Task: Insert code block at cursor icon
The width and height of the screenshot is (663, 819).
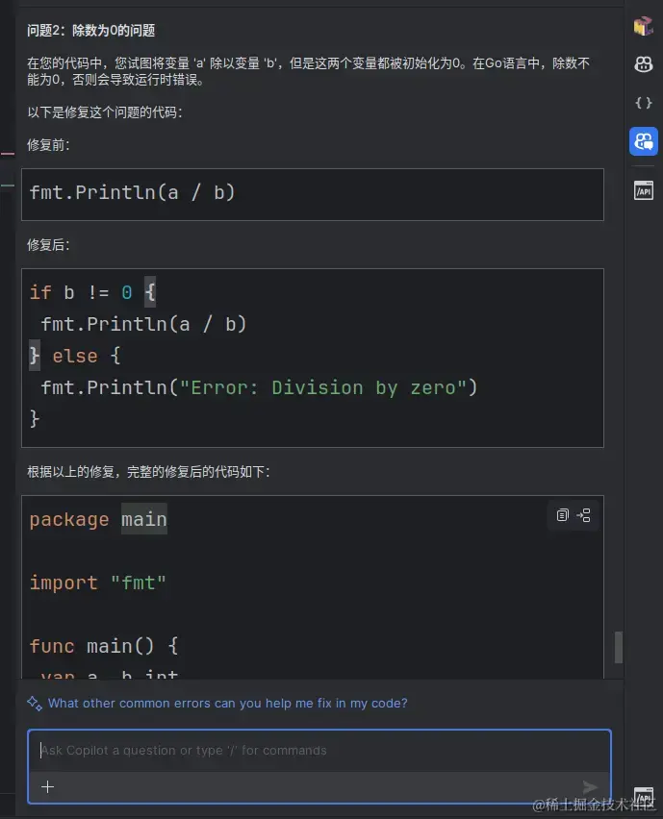Action: (583, 515)
